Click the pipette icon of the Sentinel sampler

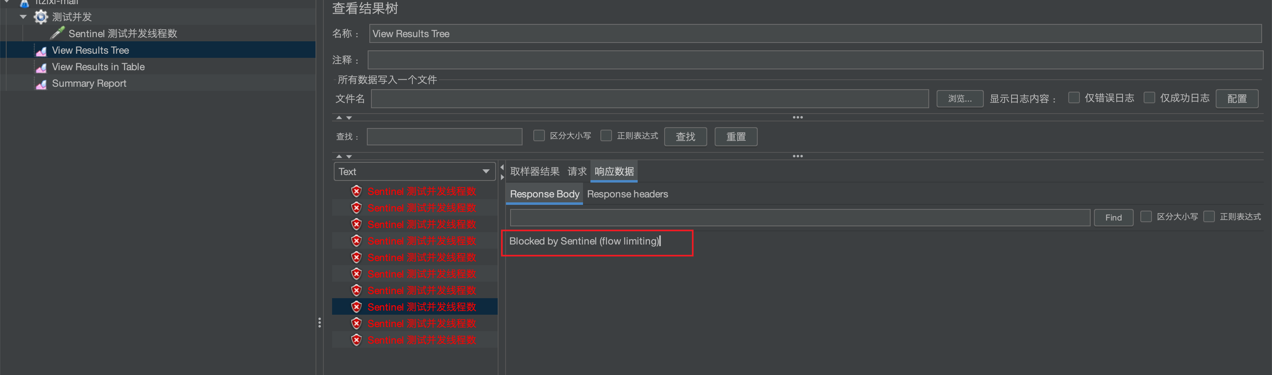pyautogui.click(x=57, y=33)
